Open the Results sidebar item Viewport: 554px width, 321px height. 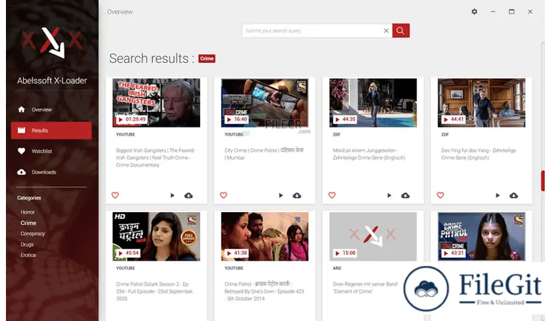[x=51, y=131]
